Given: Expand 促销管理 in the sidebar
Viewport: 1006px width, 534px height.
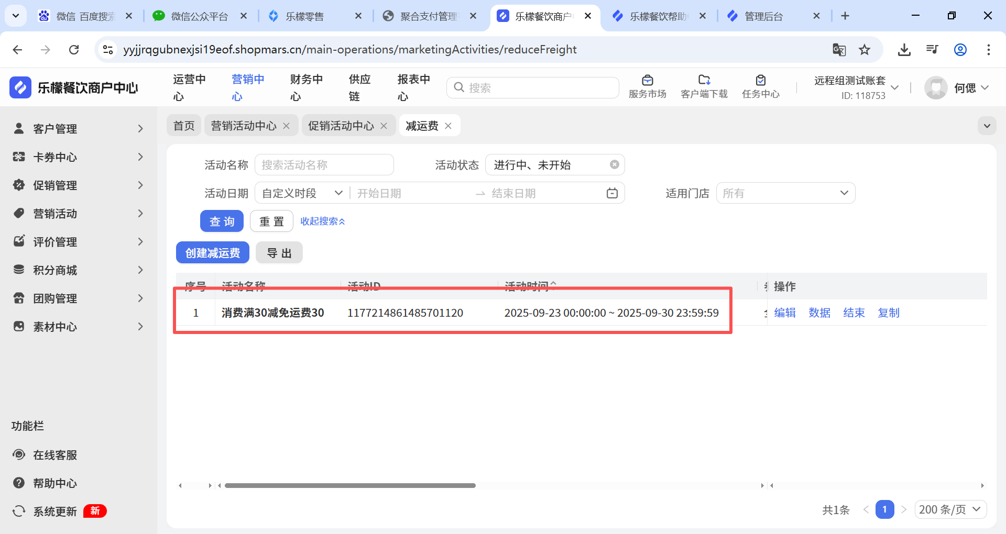Looking at the screenshot, I should pyautogui.click(x=79, y=185).
